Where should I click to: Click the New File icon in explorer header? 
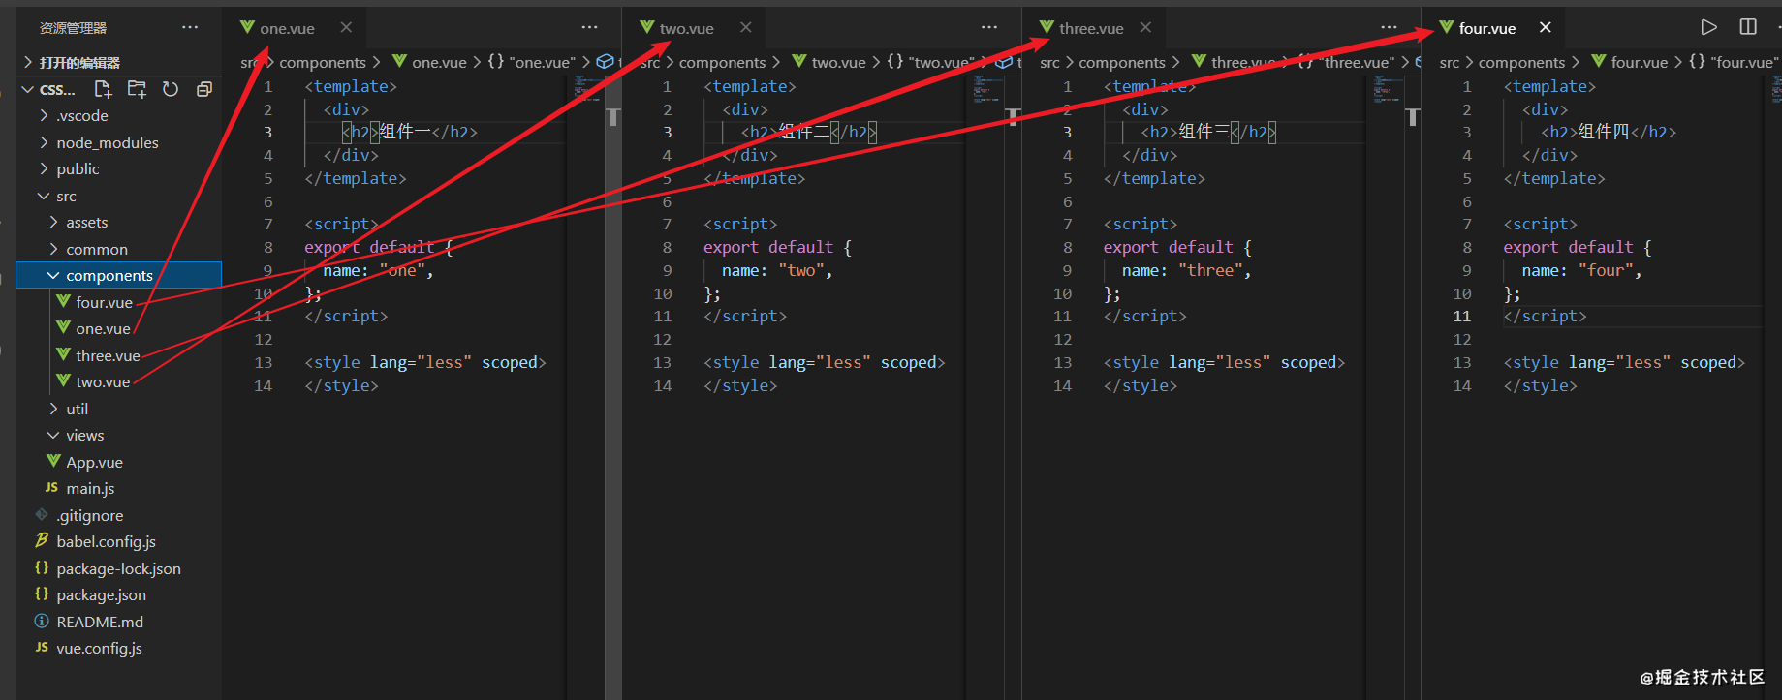pyautogui.click(x=103, y=89)
